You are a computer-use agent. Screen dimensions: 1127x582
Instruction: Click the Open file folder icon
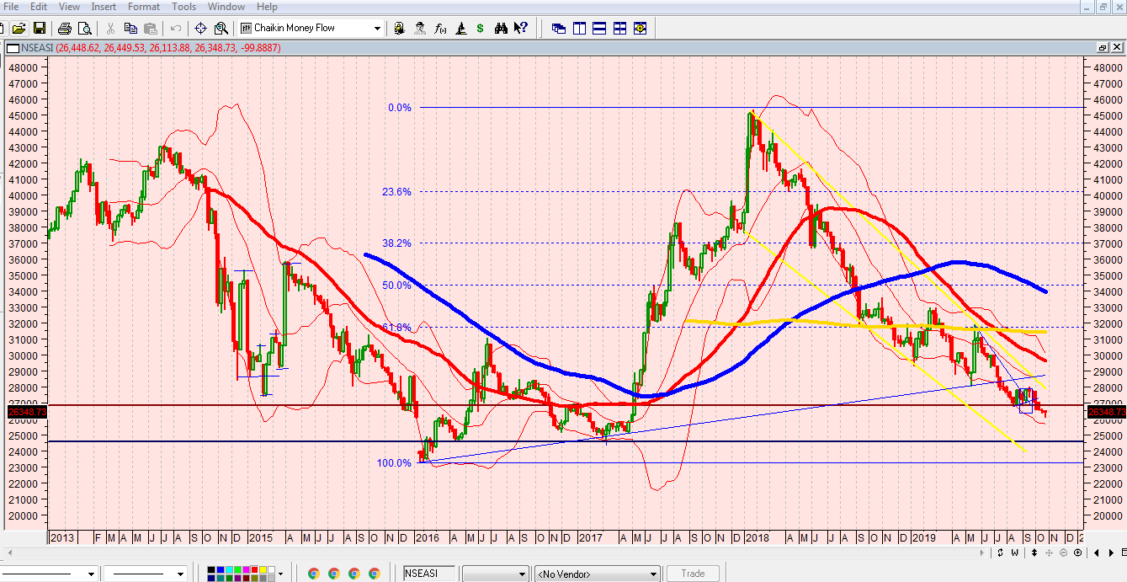(19, 28)
